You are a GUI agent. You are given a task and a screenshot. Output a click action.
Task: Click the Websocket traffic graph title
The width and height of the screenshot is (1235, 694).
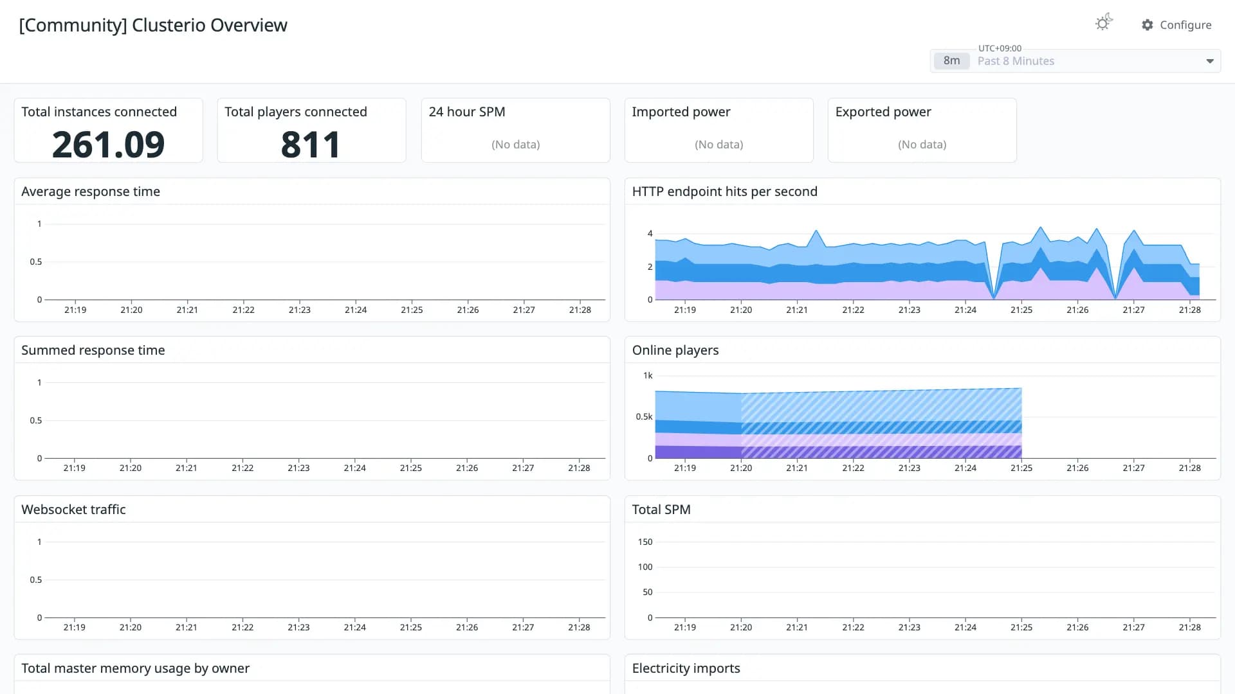point(73,510)
